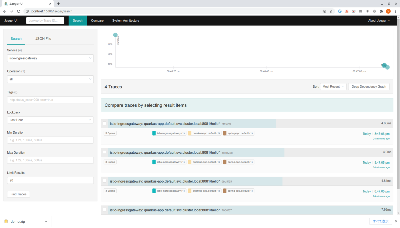Image resolution: width=400 pixels, height=228 pixels.
Task: Click the quarkus-app.default tag in trace 7ff3cb9
Action: click(205, 133)
